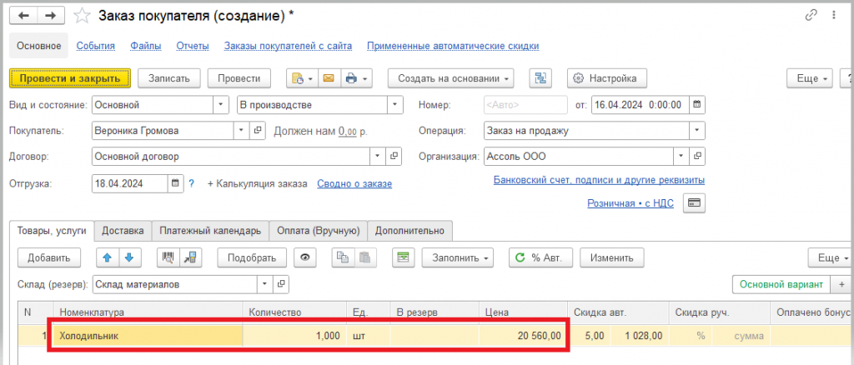Toggle the eye visibility button
The image size is (854, 365).
point(305,257)
